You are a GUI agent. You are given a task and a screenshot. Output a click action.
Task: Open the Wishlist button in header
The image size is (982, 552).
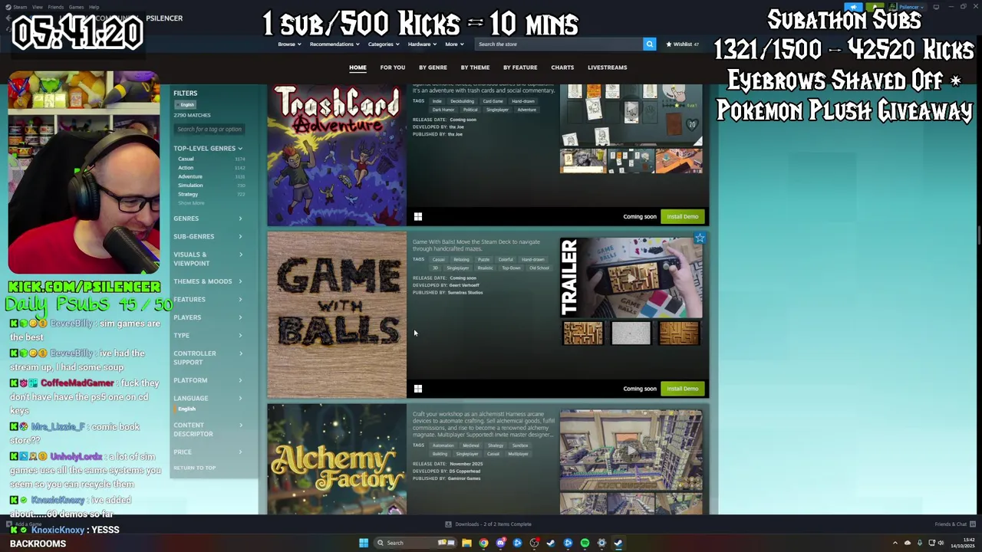click(682, 44)
